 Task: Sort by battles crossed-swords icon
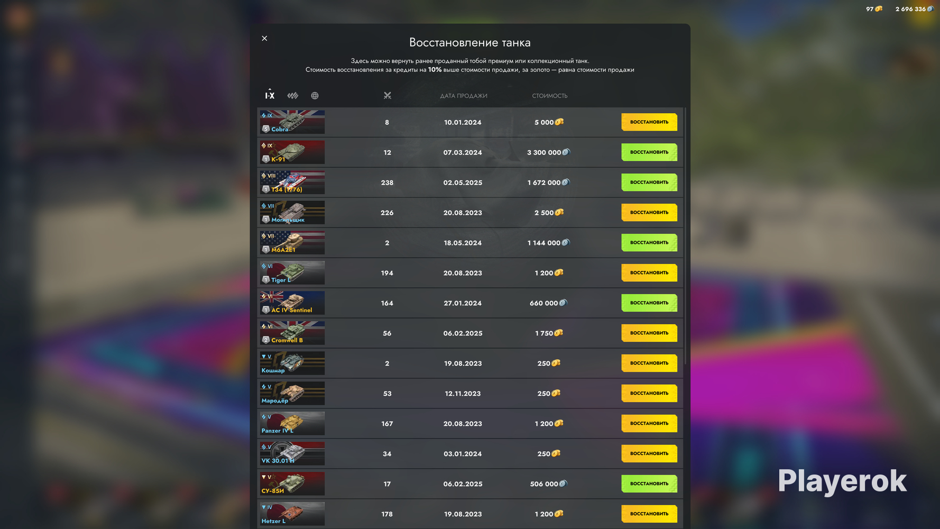click(x=387, y=96)
